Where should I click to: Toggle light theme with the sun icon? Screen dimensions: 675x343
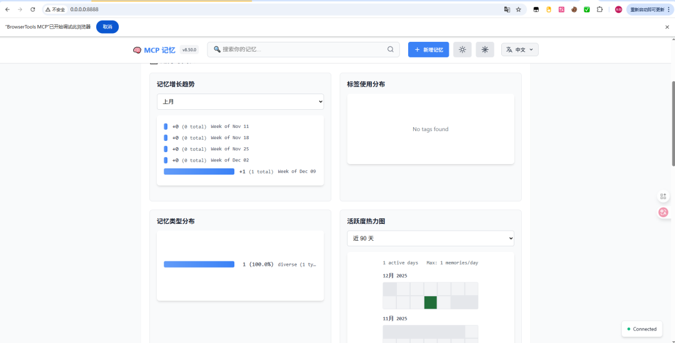[462, 50]
